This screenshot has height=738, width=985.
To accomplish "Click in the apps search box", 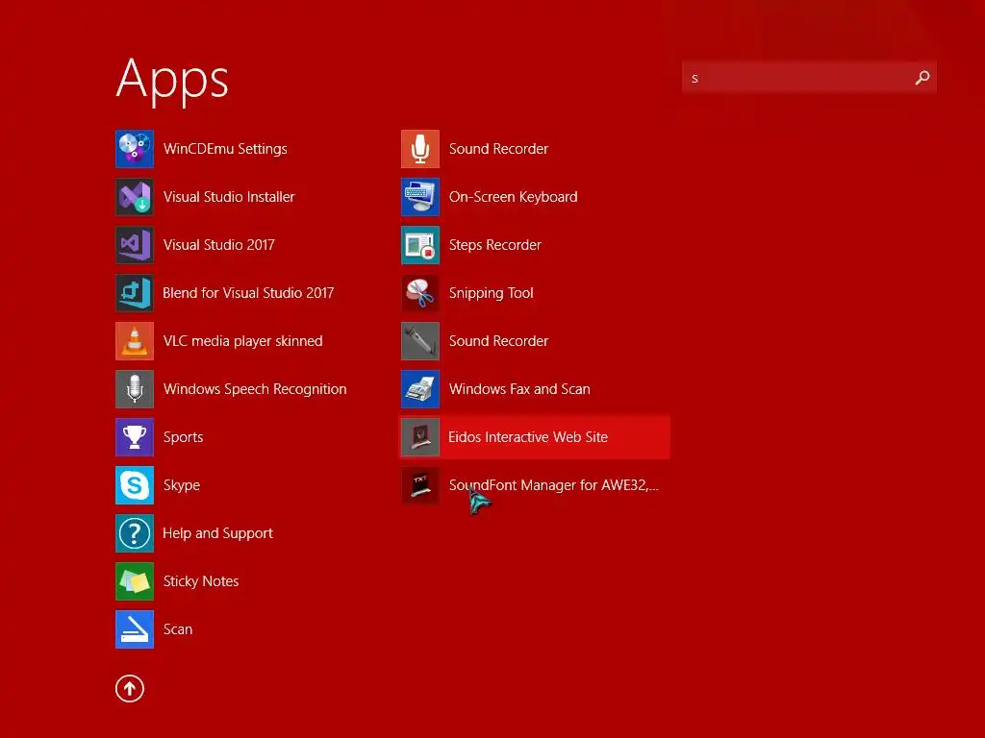I will pos(809,78).
